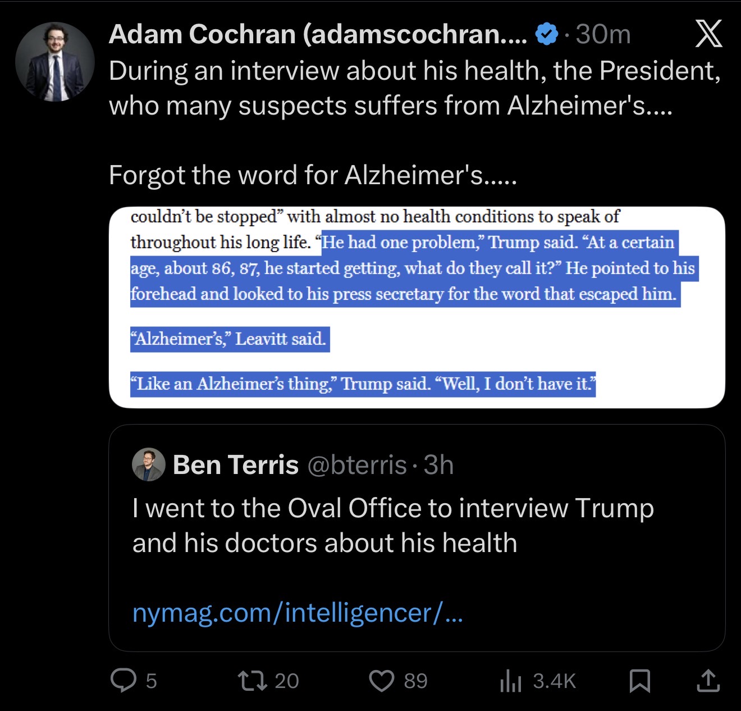Open view analytics bar chart icon
This screenshot has height=711, width=741.
510,681
